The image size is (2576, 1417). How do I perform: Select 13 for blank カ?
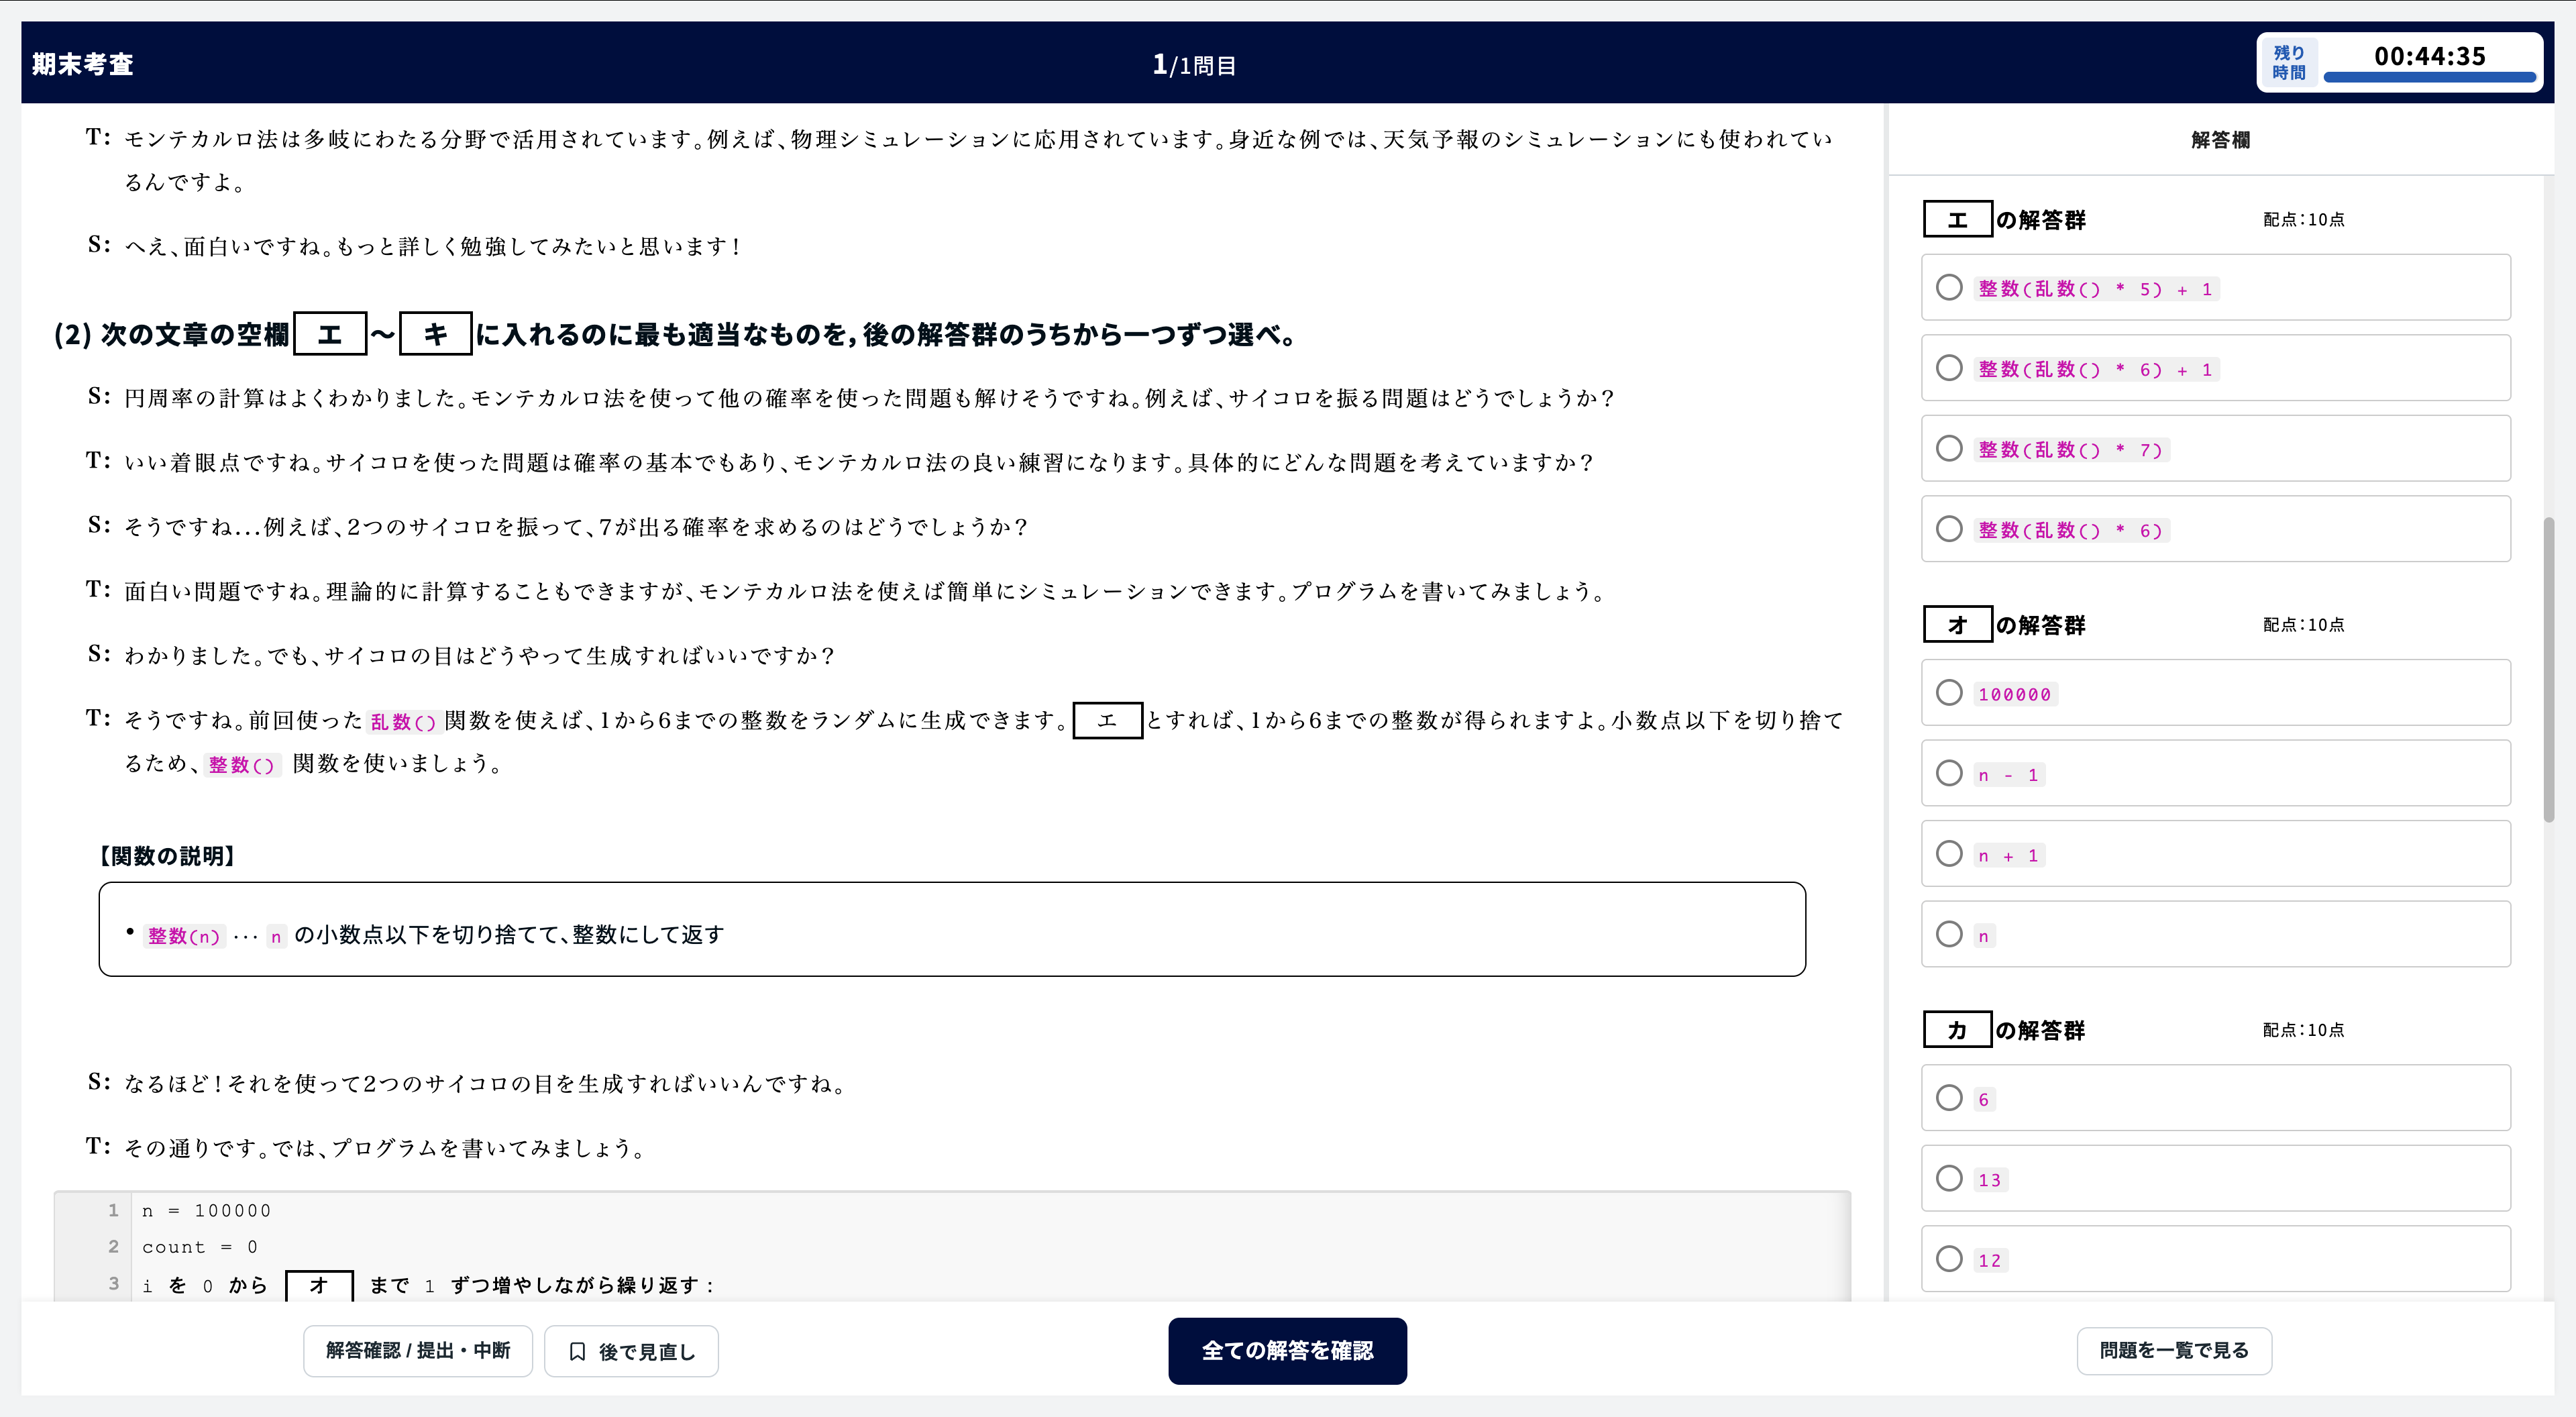coord(1949,1179)
